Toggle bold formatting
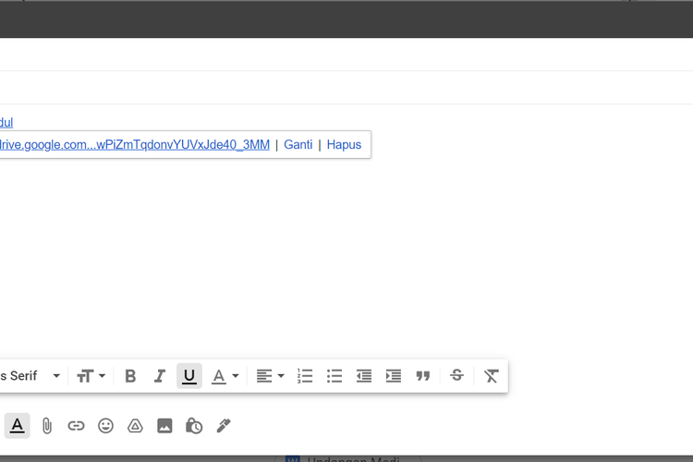This screenshot has height=462, width=693. click(130, 376)
